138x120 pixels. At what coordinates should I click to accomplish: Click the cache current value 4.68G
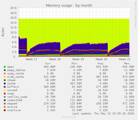tap(51, 84)
